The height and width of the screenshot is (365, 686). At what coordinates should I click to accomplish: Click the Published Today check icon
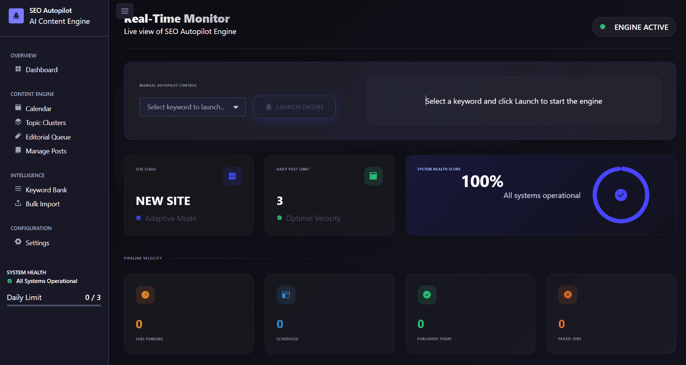pos(427,295)
